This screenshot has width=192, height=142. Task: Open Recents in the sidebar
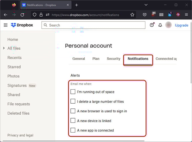(14, 58)
